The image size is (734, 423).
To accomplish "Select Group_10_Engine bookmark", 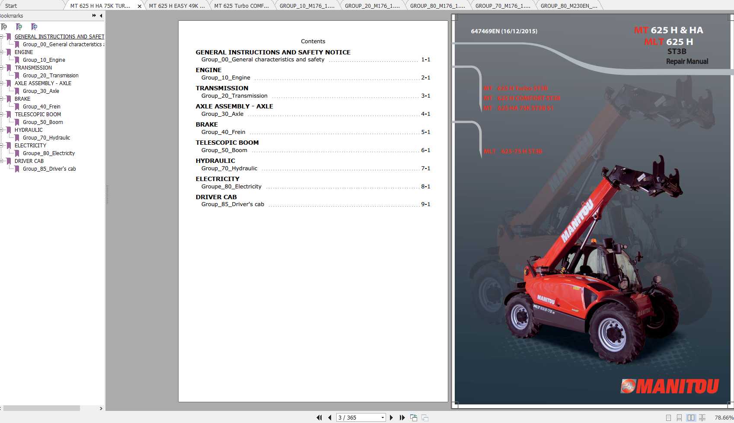I will (44, 60).
